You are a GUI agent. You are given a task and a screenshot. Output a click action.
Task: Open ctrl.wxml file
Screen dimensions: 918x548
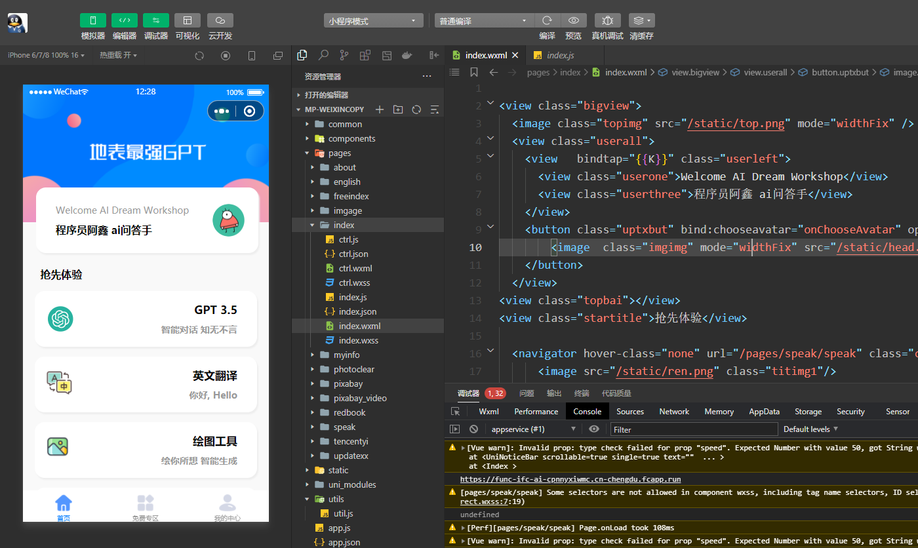[368, 268]
